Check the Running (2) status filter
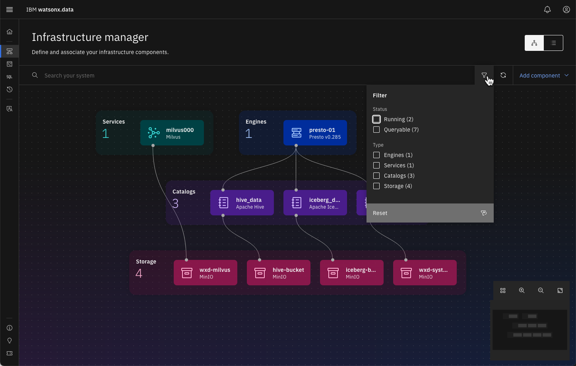The height and width of the screenshot is (366, 576). click(376, 119)
